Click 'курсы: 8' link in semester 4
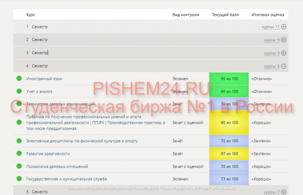The height and width of the screenshot is (195, 303). (x=271, y=66)
